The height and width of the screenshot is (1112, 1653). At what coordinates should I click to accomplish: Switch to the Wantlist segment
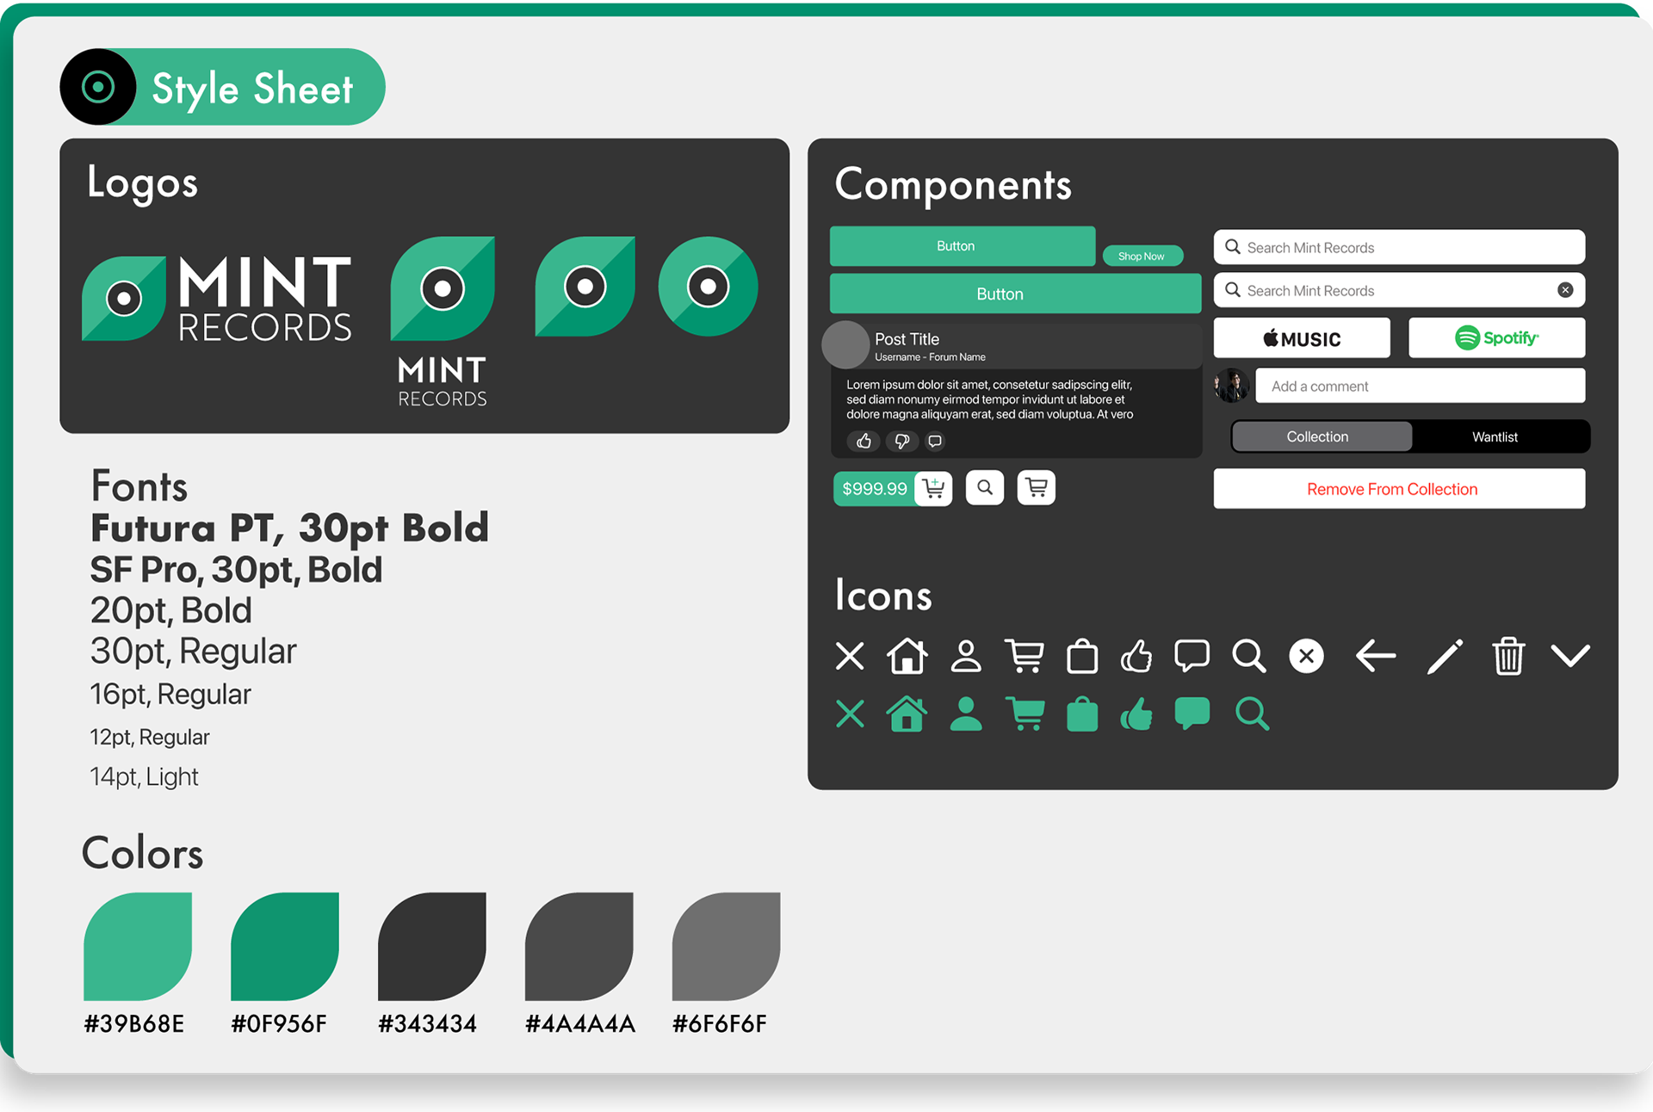pyautogui.click(x=1495, y=437)
